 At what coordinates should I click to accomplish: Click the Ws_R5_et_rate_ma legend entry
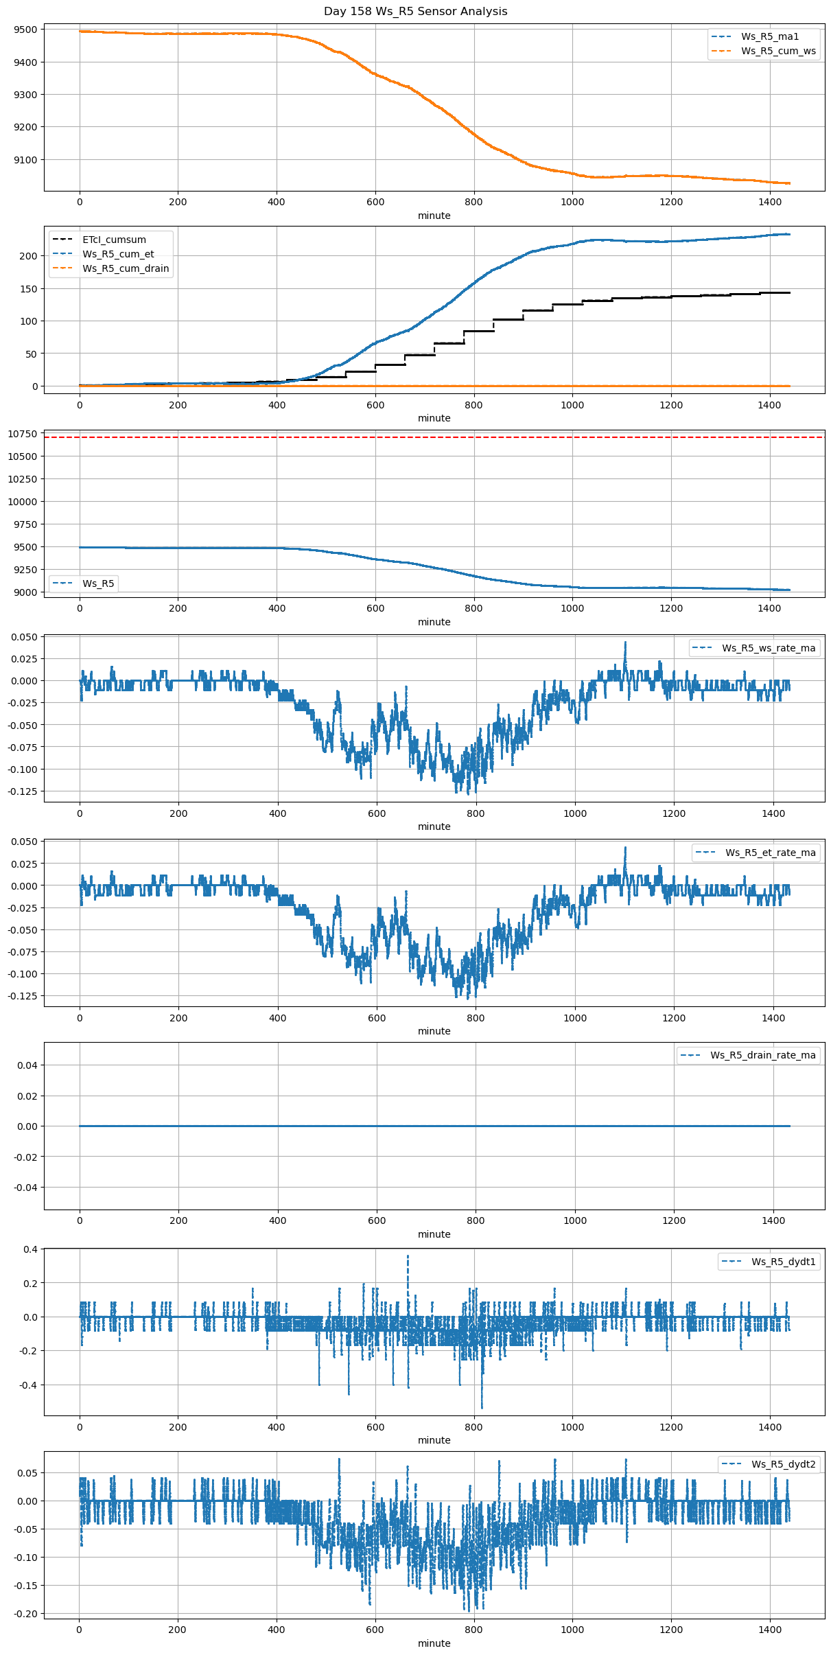770,853
